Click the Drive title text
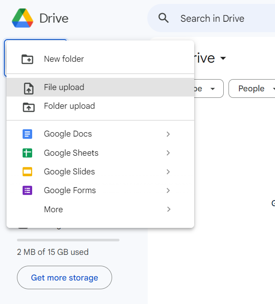 tap(54, 18)
